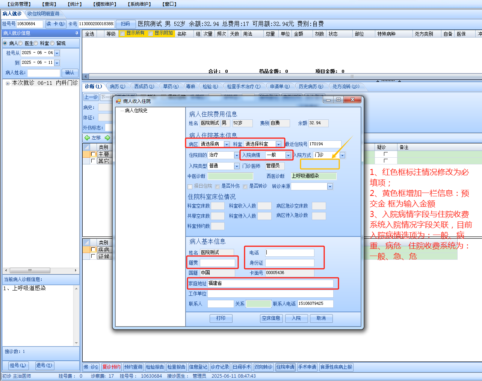Screen dimensions: 482x381
Task: Click the 挂号(L) button
Action: click(x=18, y=366)
